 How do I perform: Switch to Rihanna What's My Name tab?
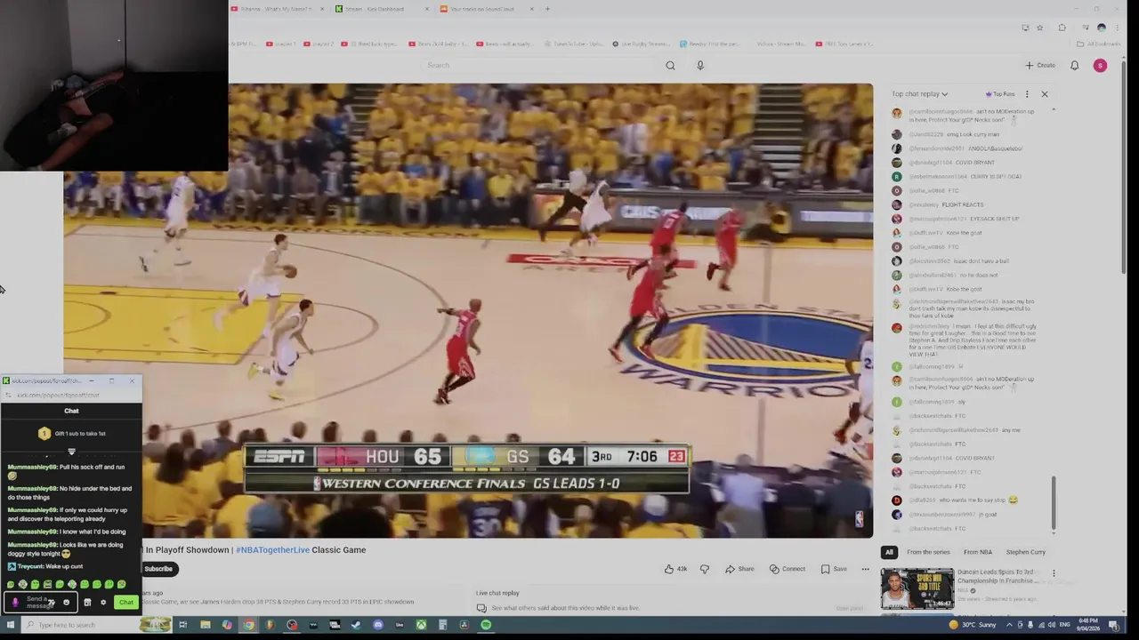coord(276,9)
